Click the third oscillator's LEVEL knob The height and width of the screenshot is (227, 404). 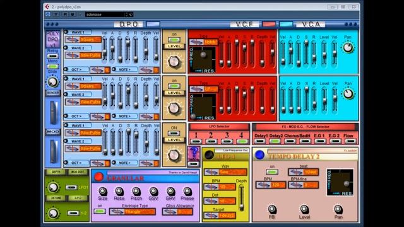point(174,155)
